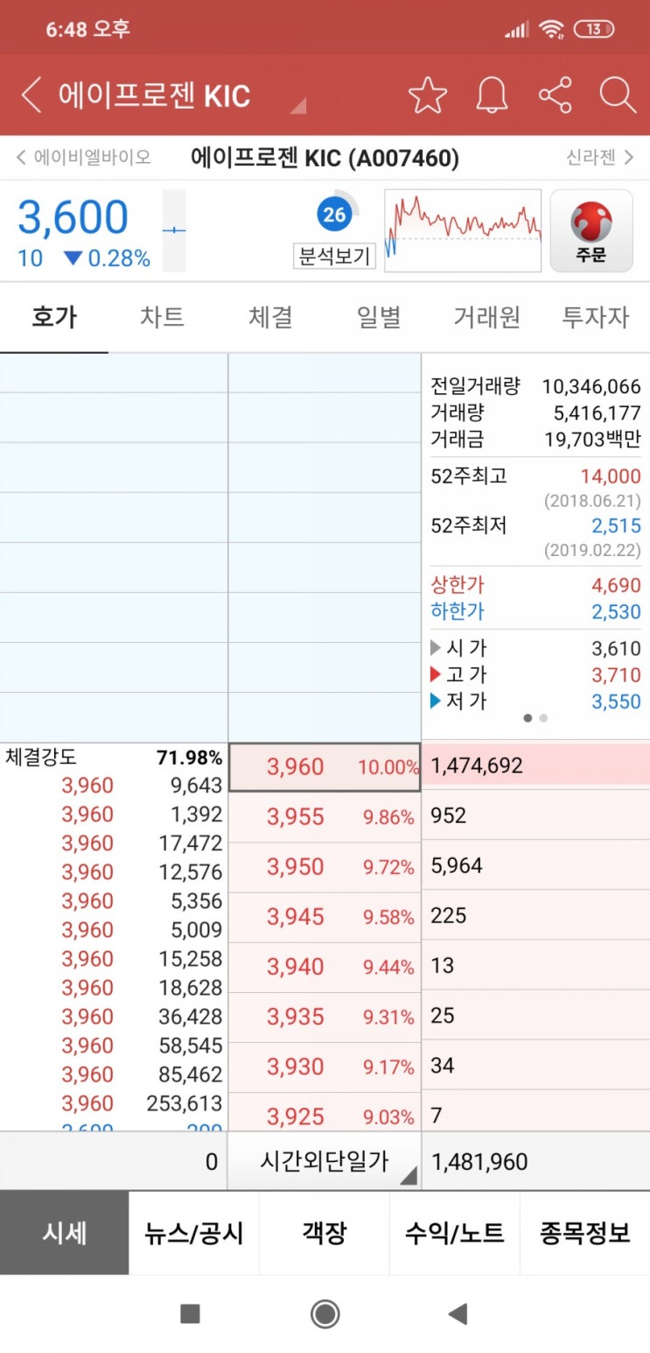Viewport: 650px width, 1353px height.
Task: Select the 3,950 ask price row
Action: [x=325, y=867]
